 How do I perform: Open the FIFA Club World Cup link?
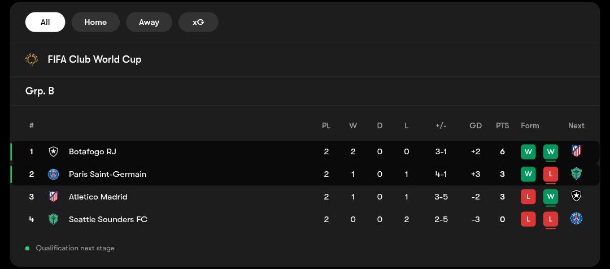[94, 59]
